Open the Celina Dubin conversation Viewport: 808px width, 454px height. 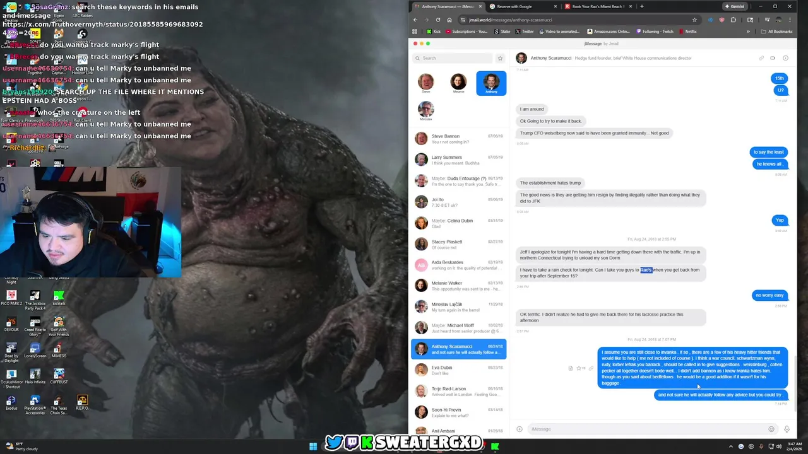point(459,223)
